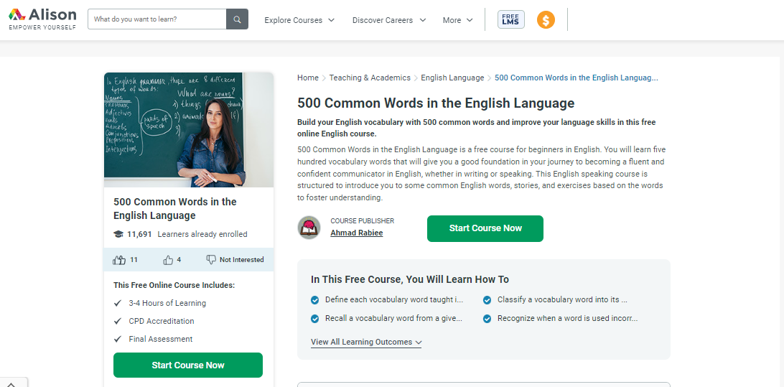The image size is (784, 387).
Task: Click the Not Interested thumbs-down icon
Action: point(211,259)
